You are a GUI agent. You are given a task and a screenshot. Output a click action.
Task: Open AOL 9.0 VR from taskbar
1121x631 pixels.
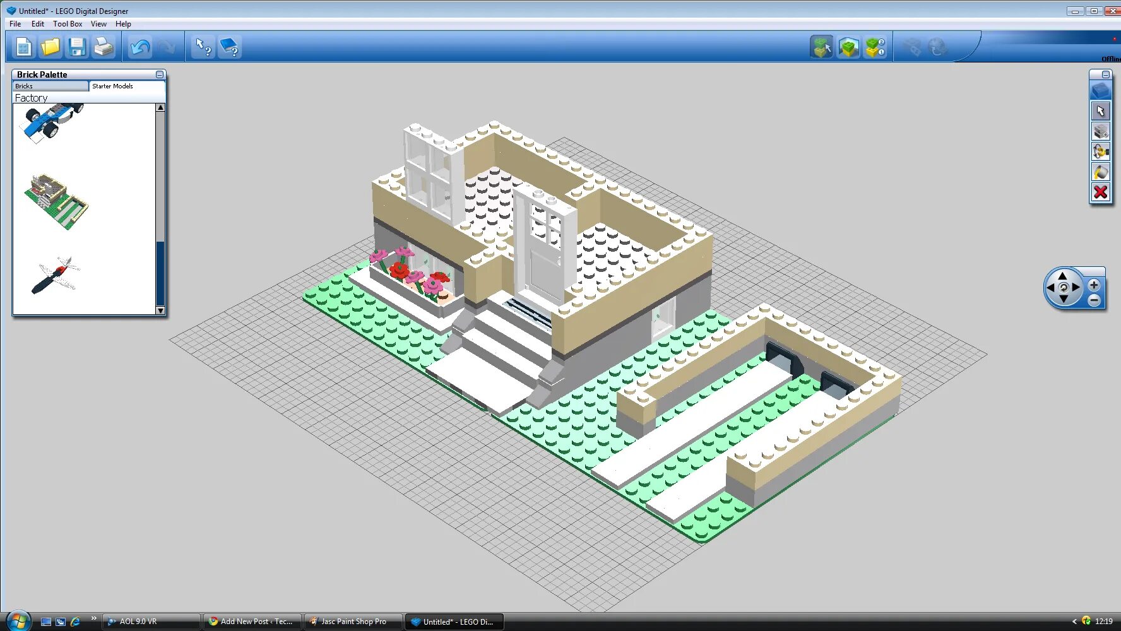point(151,622)
